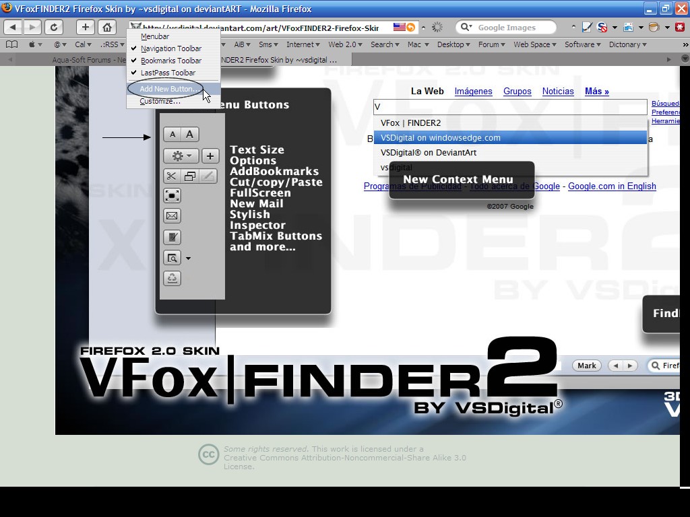Open the Sms bookmarks dropdown
The width and height of the screenshot is (690, 517).
[x=268, y=44]
